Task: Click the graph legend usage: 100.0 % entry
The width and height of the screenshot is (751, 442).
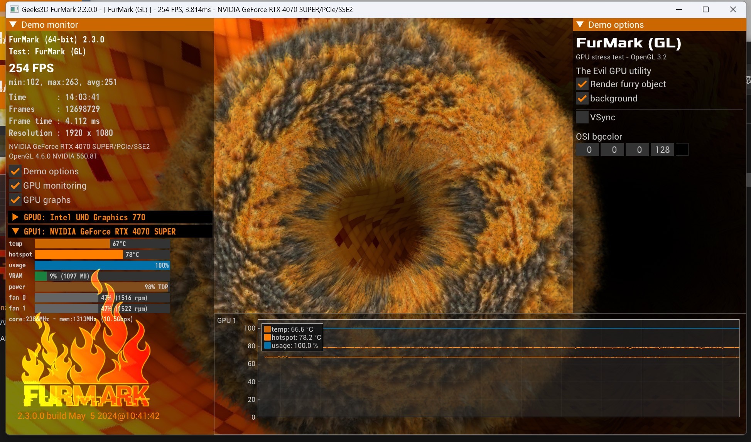Action: pos(291,346)
